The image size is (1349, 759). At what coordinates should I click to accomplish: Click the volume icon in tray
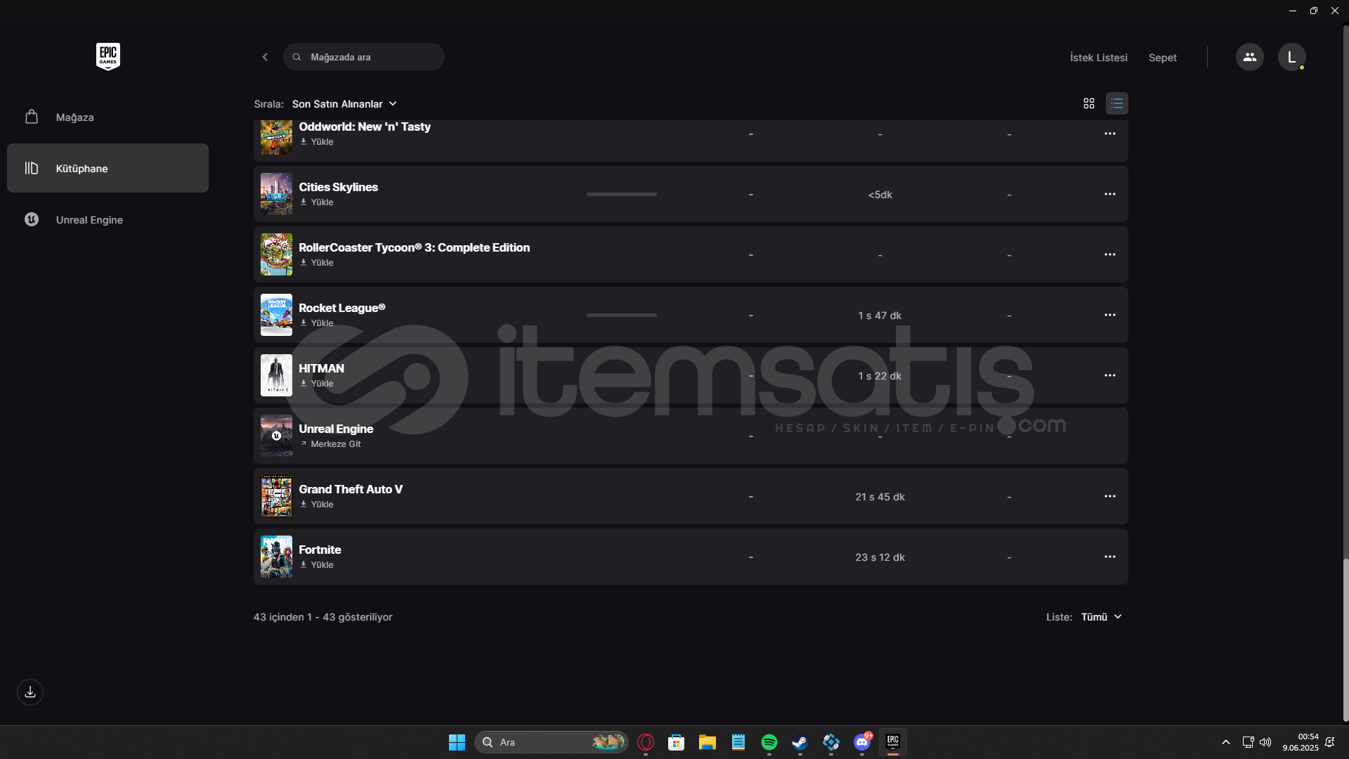coord(1265,742)
